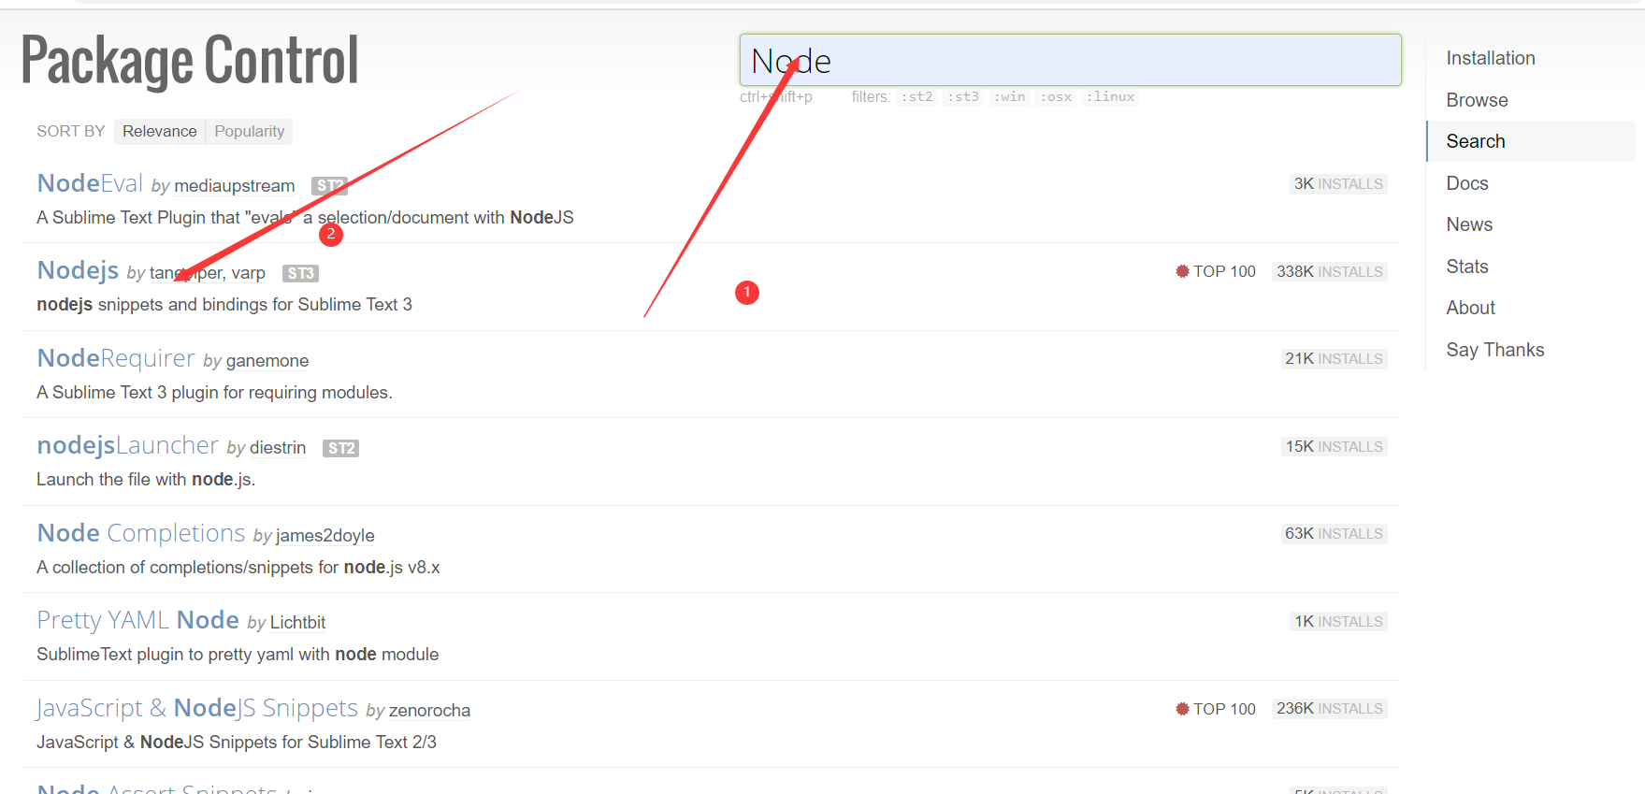The height and width of the screenshot is (794, 1645).
Task: Click the 63K INSTALLS count
Action: tap(1334, 534)
